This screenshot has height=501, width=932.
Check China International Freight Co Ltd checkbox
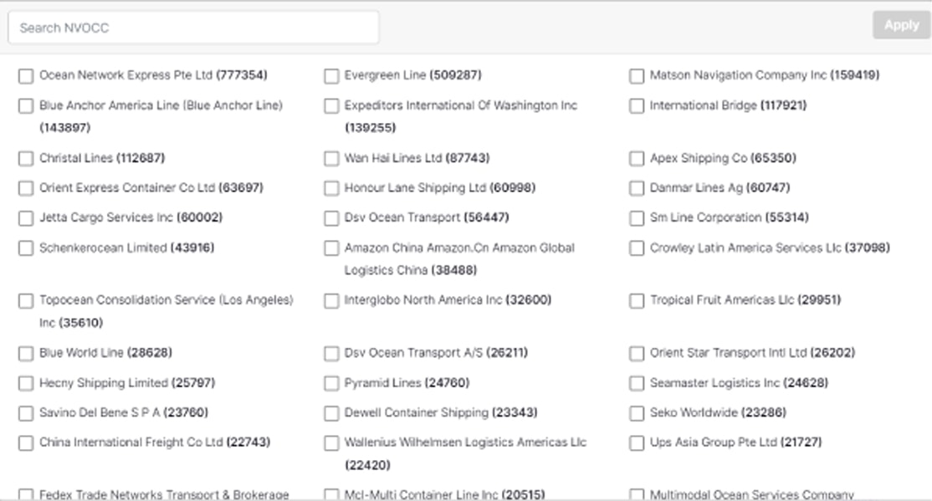26,442
